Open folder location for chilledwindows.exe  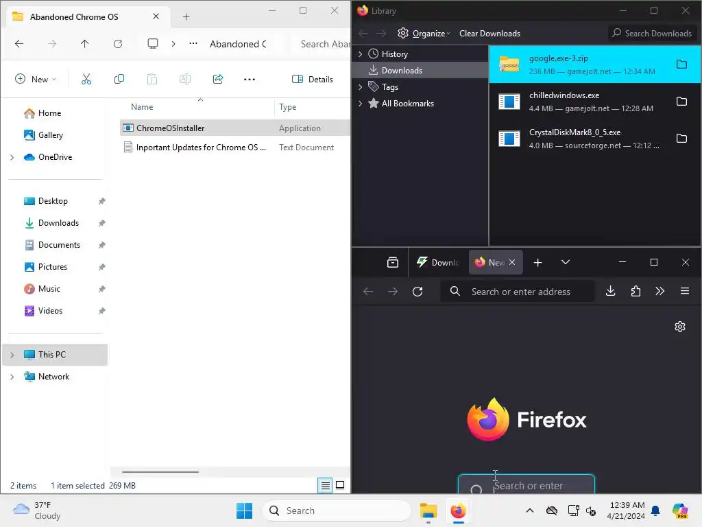681,102
